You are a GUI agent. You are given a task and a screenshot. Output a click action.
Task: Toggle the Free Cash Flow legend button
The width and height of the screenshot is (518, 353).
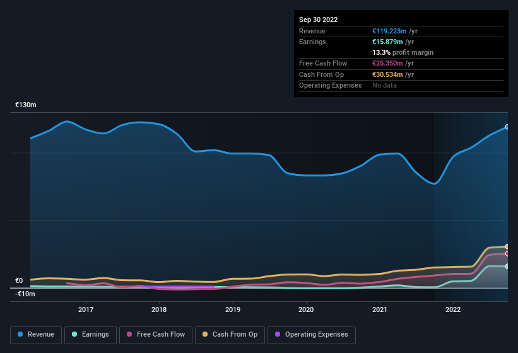[156, 335]
